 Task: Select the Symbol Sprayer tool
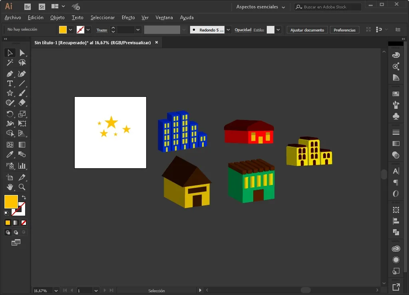(10, 166)
